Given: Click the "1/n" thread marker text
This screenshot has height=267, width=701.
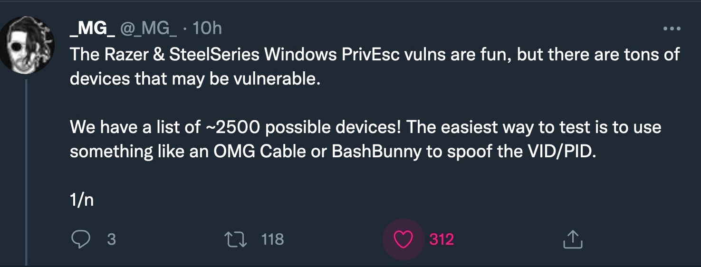Looking at the screenshot, I should point(82,200).
